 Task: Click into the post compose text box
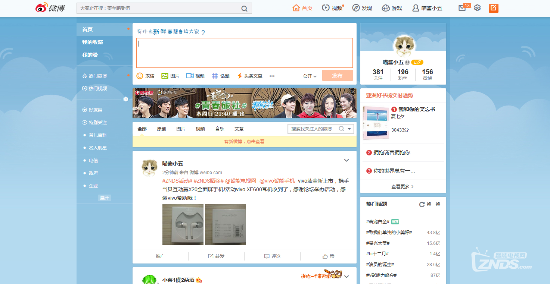(x=244, y=53)
